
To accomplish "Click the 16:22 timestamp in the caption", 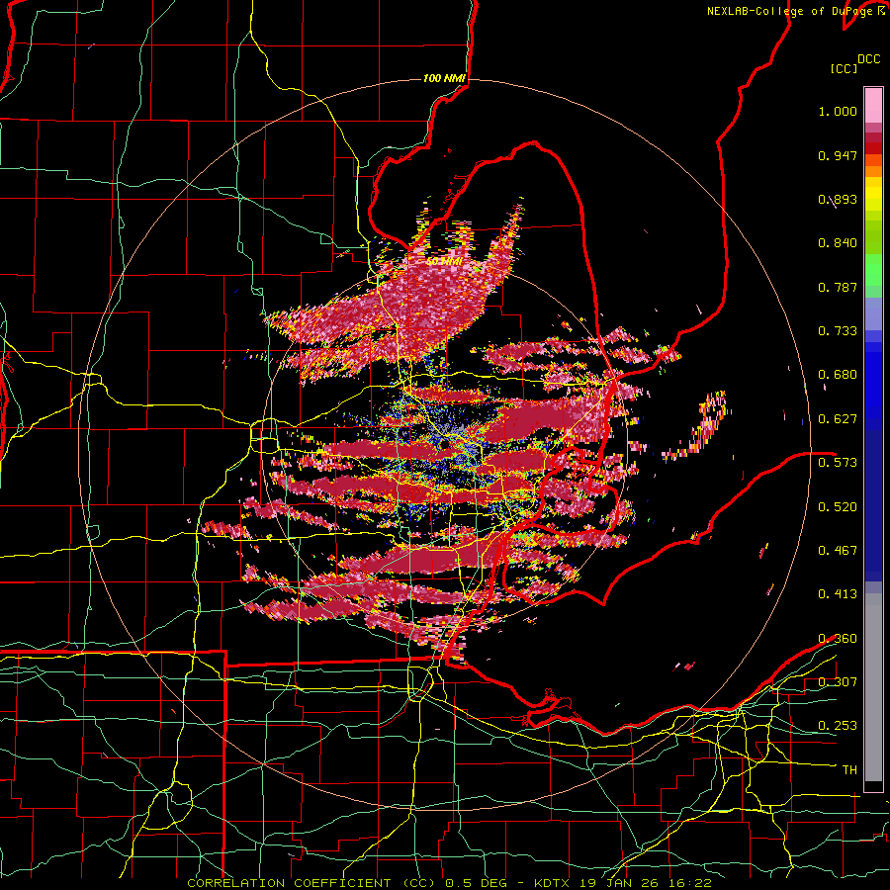I will pyautogui.click(x=691, y=883).
